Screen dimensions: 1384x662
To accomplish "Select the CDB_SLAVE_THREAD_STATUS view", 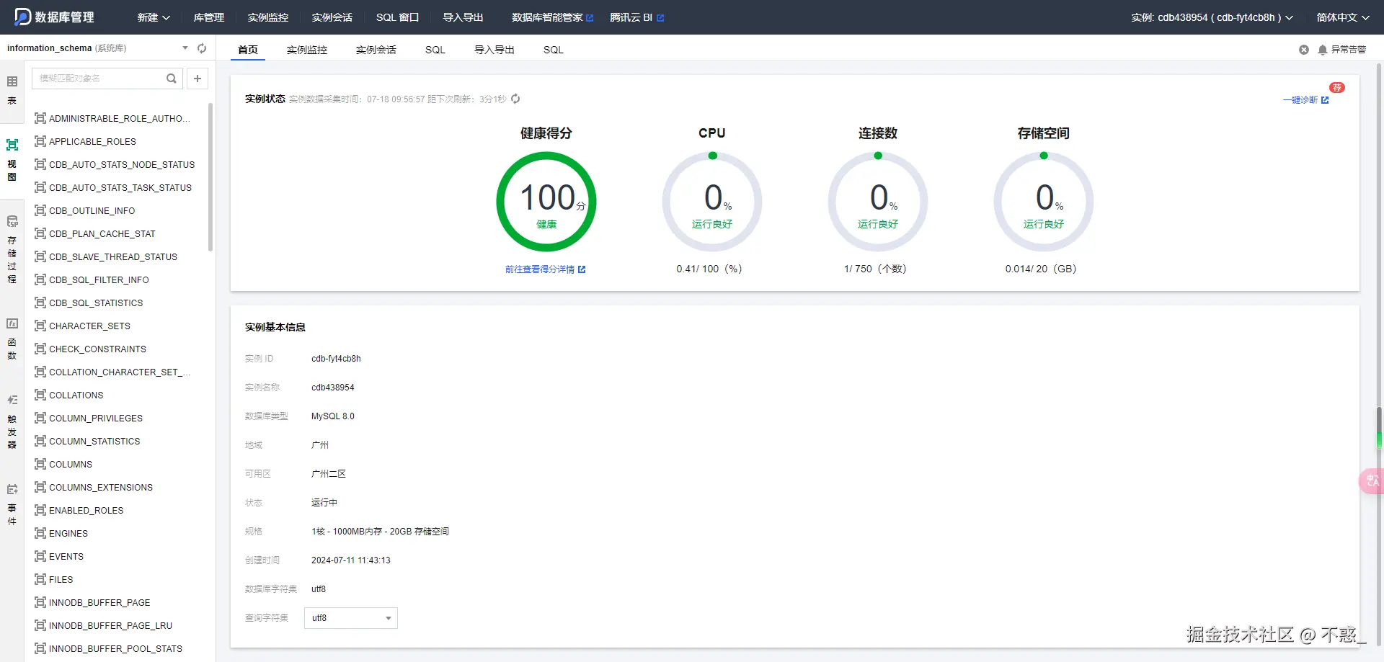I will [113, 257].
